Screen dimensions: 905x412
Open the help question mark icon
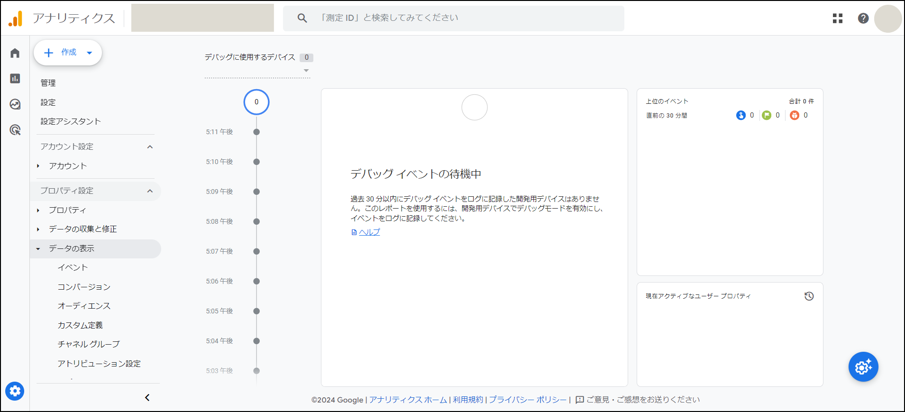[863, 18]
